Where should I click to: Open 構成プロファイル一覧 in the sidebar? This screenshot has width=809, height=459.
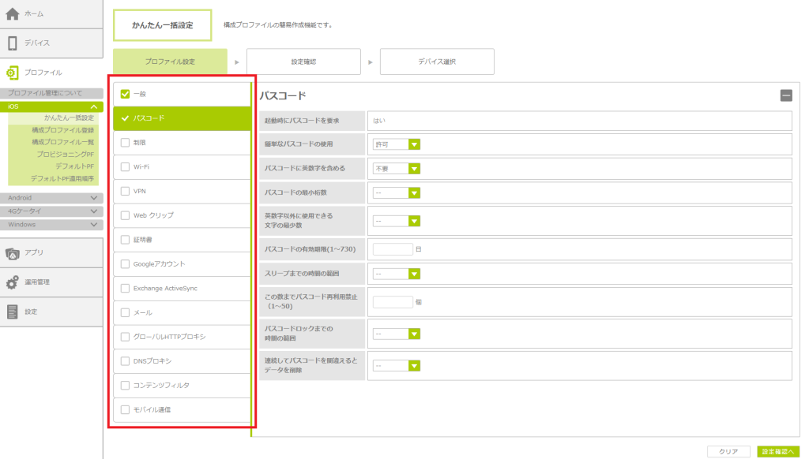(62, 142)
